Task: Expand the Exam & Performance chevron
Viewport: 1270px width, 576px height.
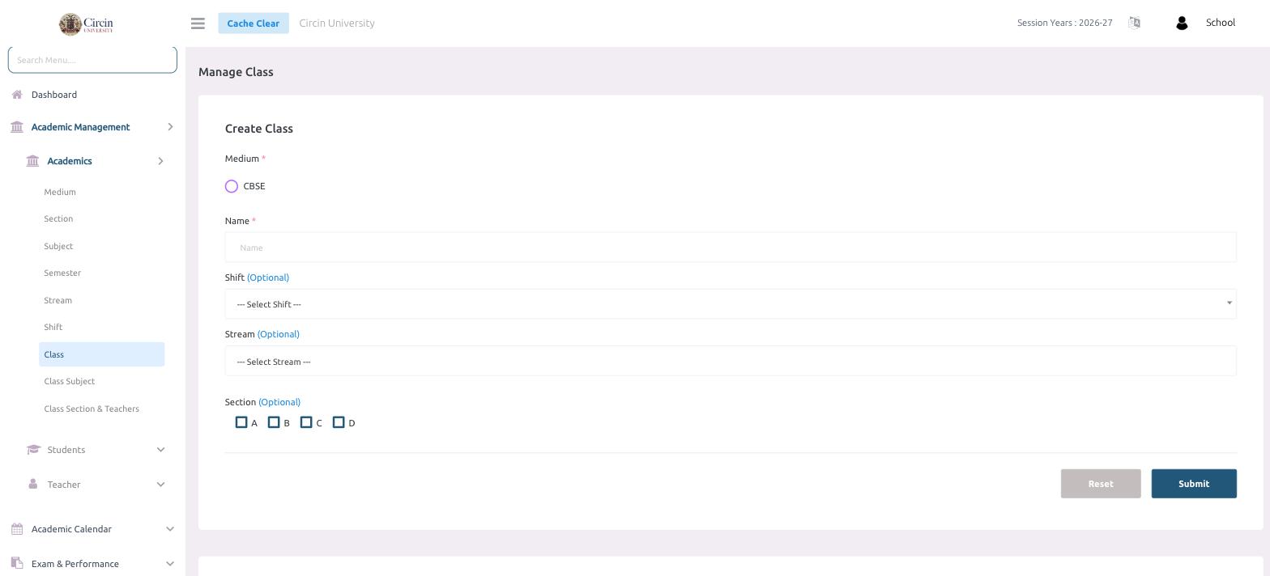Action: [170, 564]
